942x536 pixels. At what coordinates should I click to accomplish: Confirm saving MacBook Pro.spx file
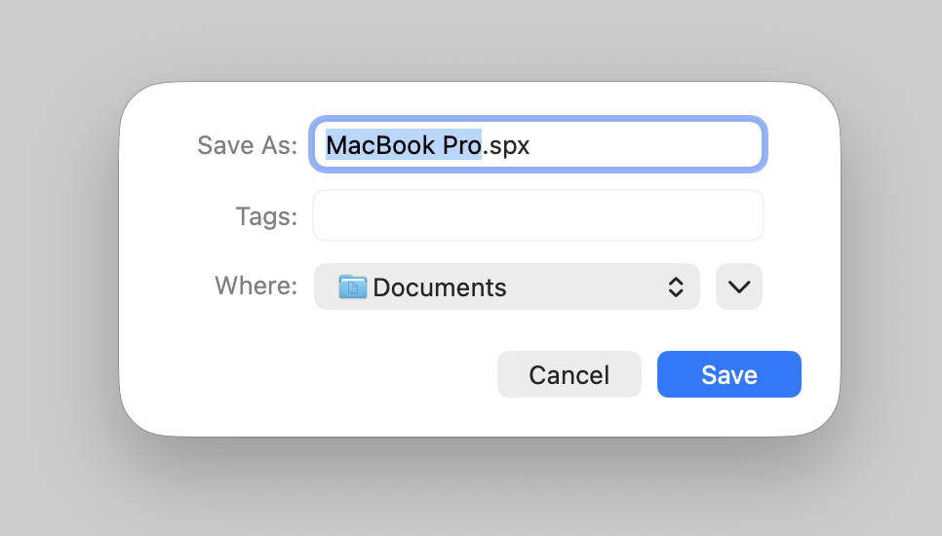pos(729,374)
